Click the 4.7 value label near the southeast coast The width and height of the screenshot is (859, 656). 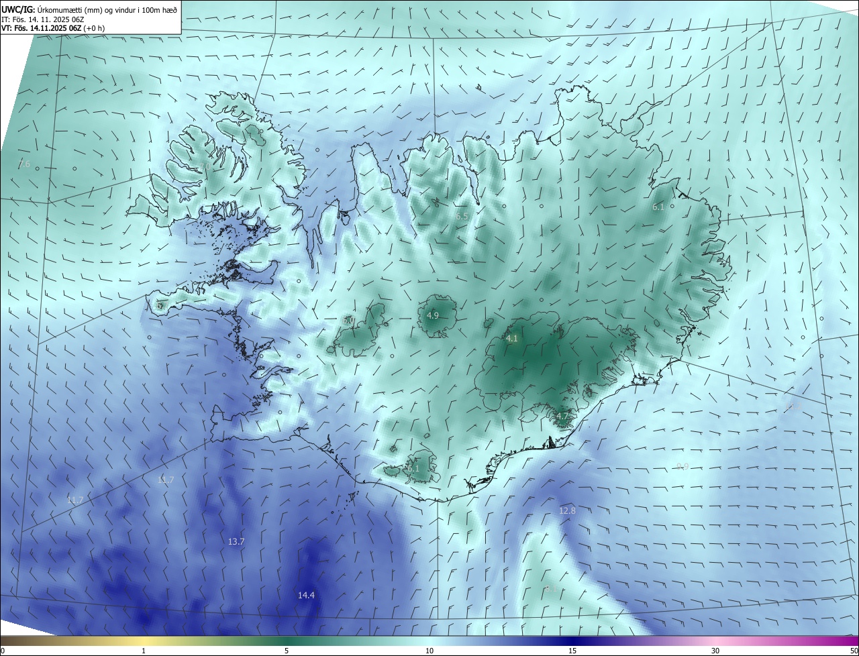point(562,417)
